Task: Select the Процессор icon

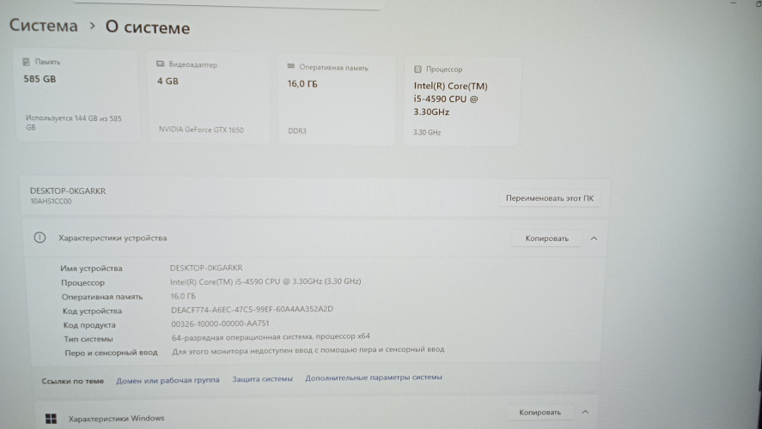Action: pos(418,69)
